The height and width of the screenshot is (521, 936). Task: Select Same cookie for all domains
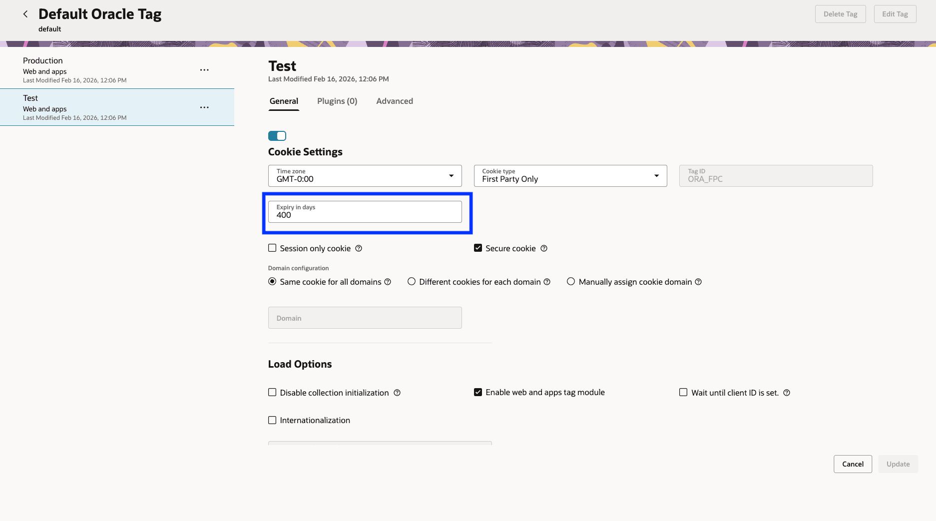click(x=272, y=281)
